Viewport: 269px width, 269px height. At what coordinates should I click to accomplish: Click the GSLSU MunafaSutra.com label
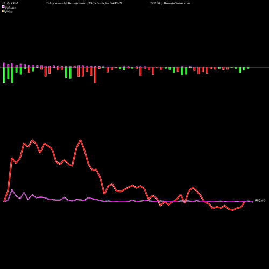169,3
